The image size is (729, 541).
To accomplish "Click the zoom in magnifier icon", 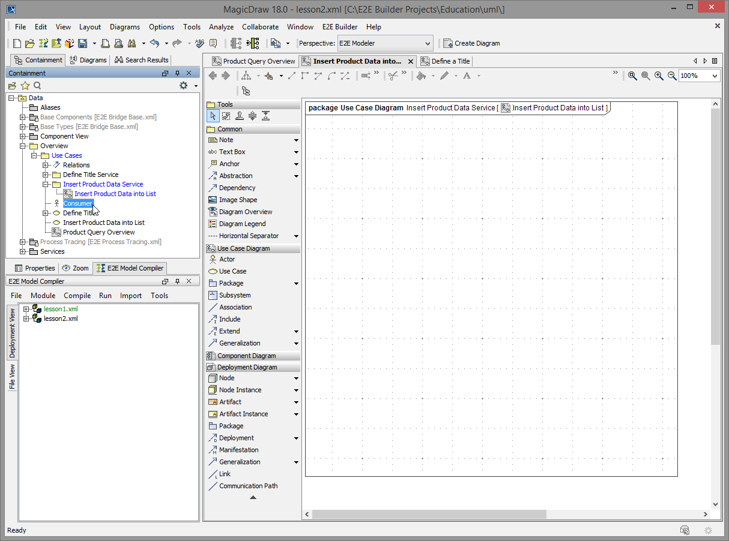I will 659,76.
